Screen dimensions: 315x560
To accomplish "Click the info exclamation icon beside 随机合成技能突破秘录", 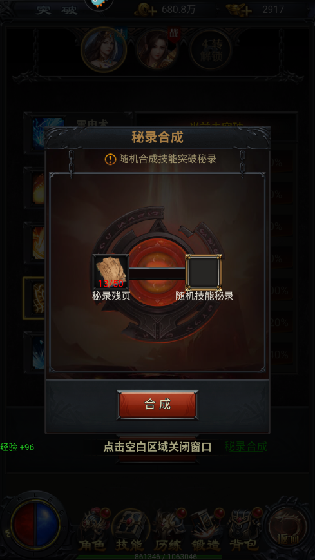I will (110, 159).
